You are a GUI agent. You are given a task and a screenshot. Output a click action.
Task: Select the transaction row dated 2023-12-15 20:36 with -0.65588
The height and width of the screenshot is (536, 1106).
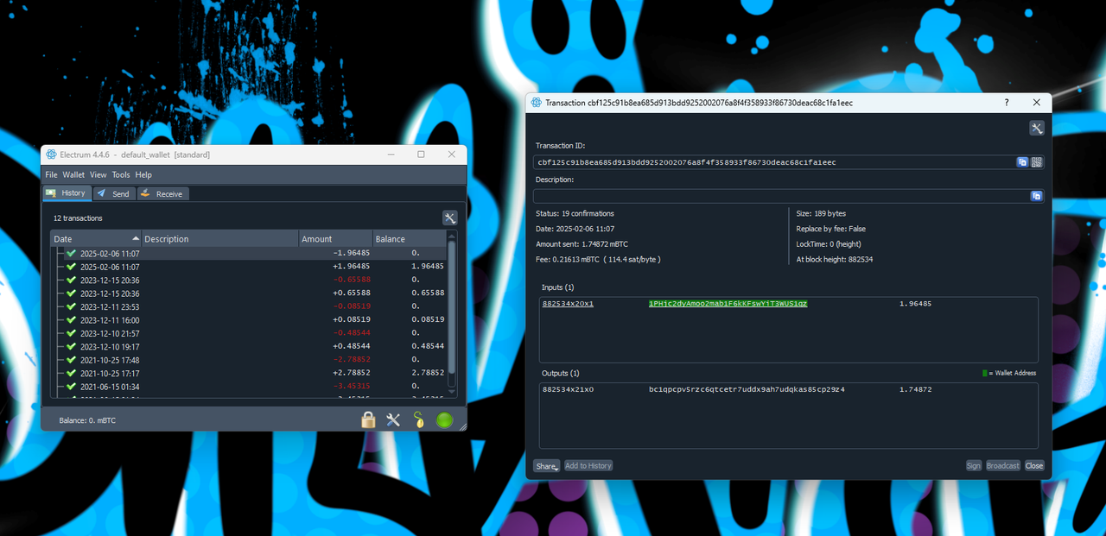249,280
